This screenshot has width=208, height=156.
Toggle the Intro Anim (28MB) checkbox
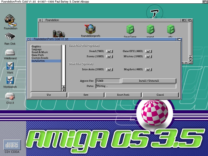(x=109, y=69)
